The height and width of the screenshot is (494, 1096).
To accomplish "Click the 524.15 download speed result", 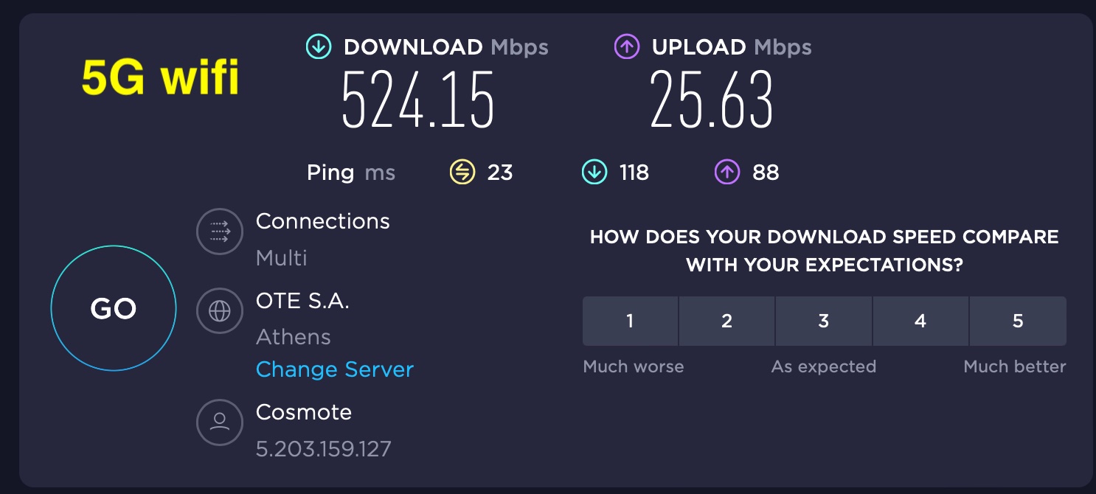I will click(418, 99).
